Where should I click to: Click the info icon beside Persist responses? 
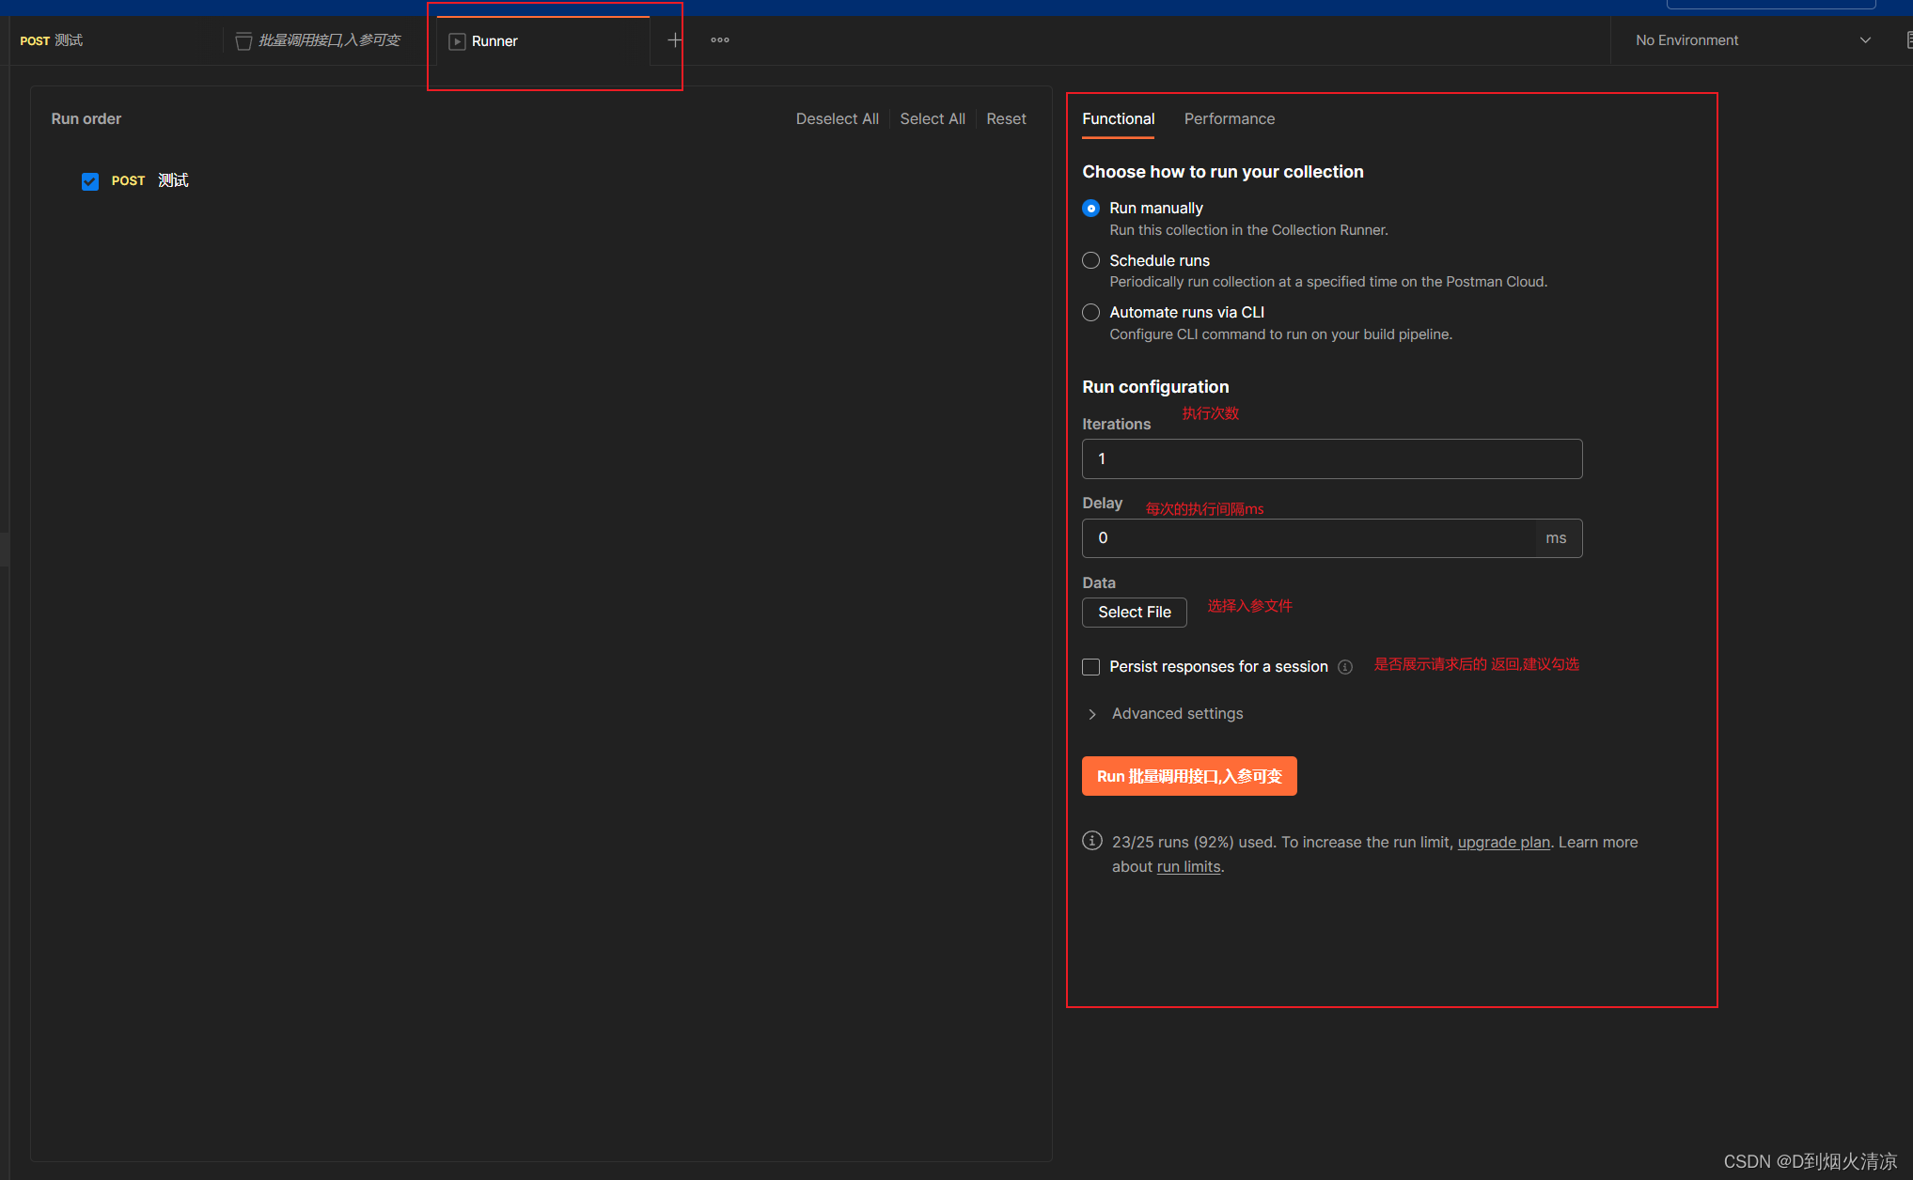coord(1345,667)
